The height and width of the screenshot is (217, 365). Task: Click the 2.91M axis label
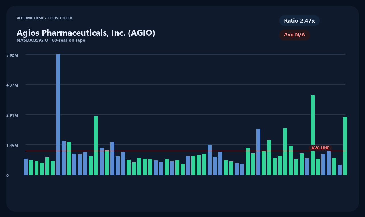pyautogui.click(x=12, y=115)
